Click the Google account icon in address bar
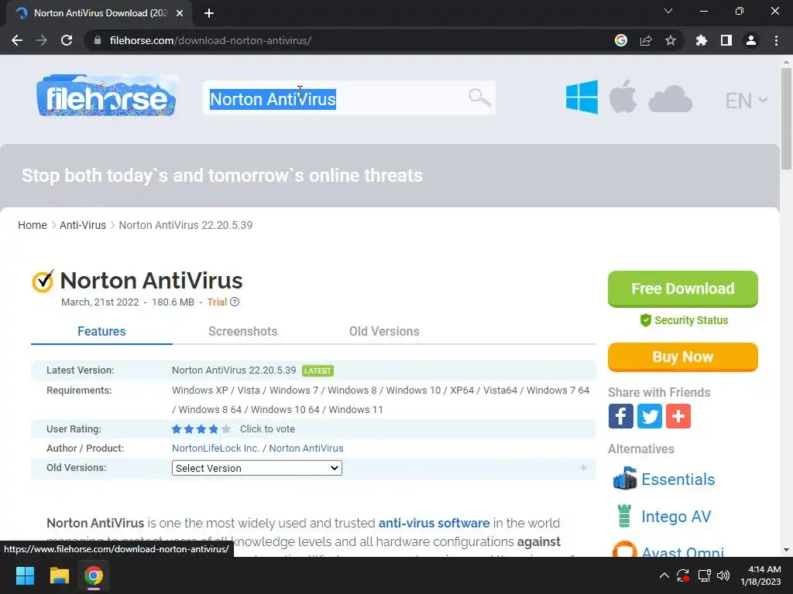 click(621, 40)
